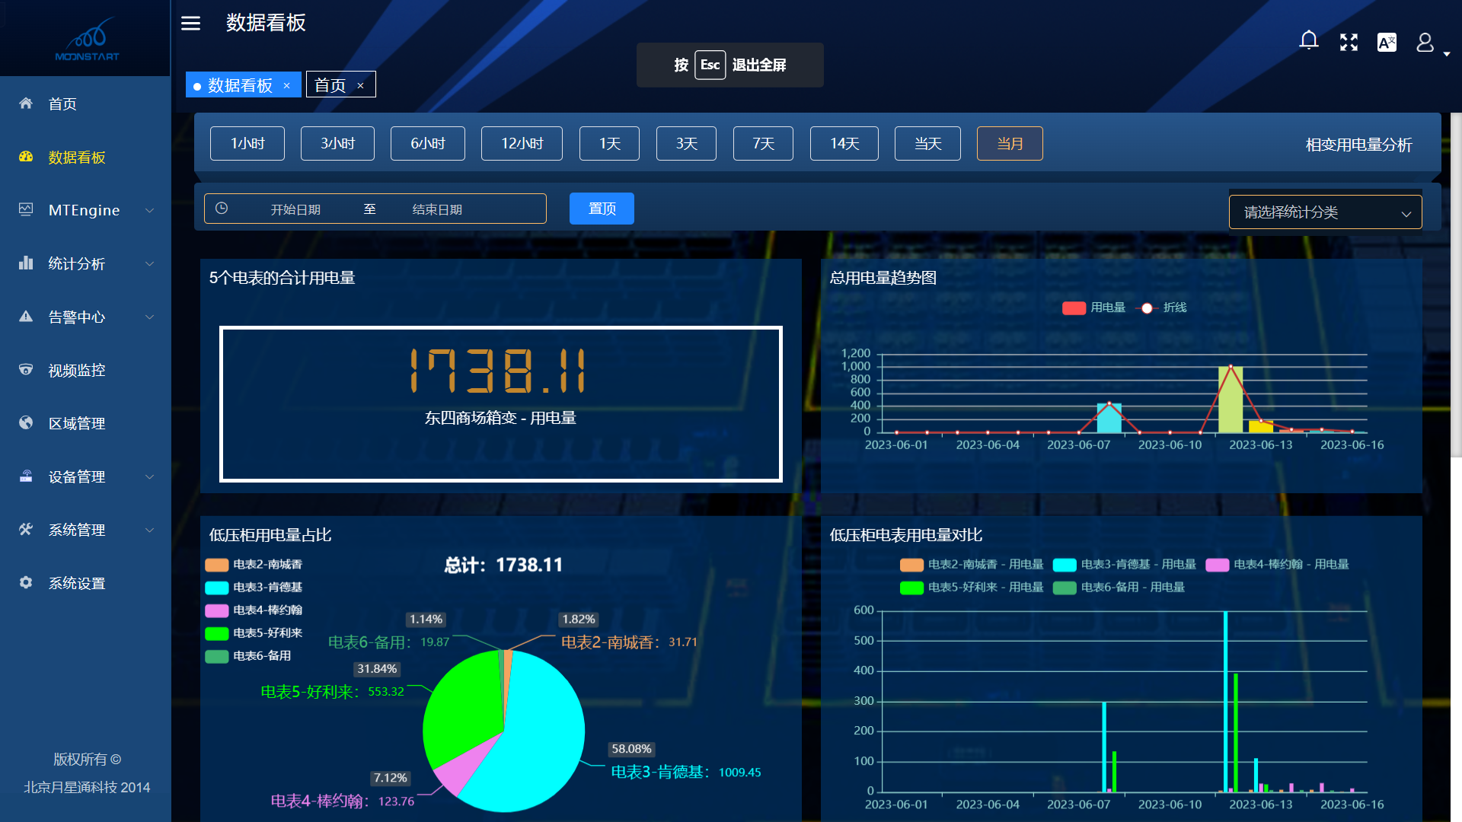Click the 置顶 button
Screen dimensions: 1462x822
point(602,209)
